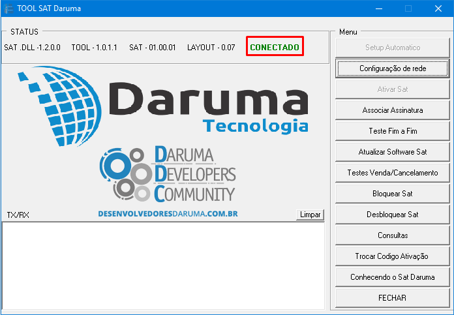454x315 pixels.
Task: Click Desbloquear Sat
Action: [392, 215]
